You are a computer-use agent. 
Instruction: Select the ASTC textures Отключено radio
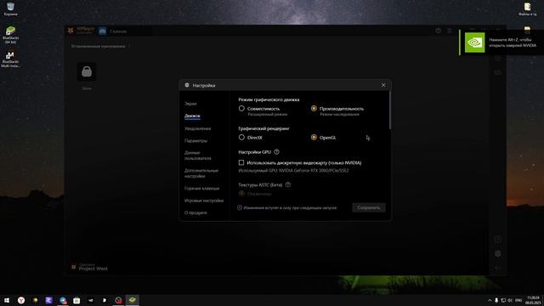pyautogui.click(x=241, y=194)
